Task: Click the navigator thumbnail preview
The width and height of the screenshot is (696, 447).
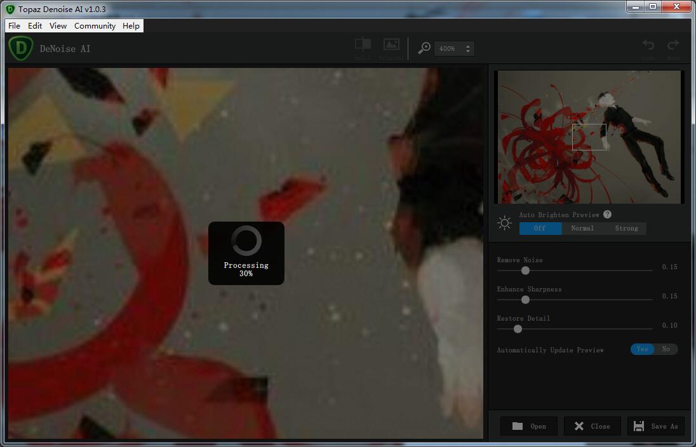Action: tap(589, 137)
